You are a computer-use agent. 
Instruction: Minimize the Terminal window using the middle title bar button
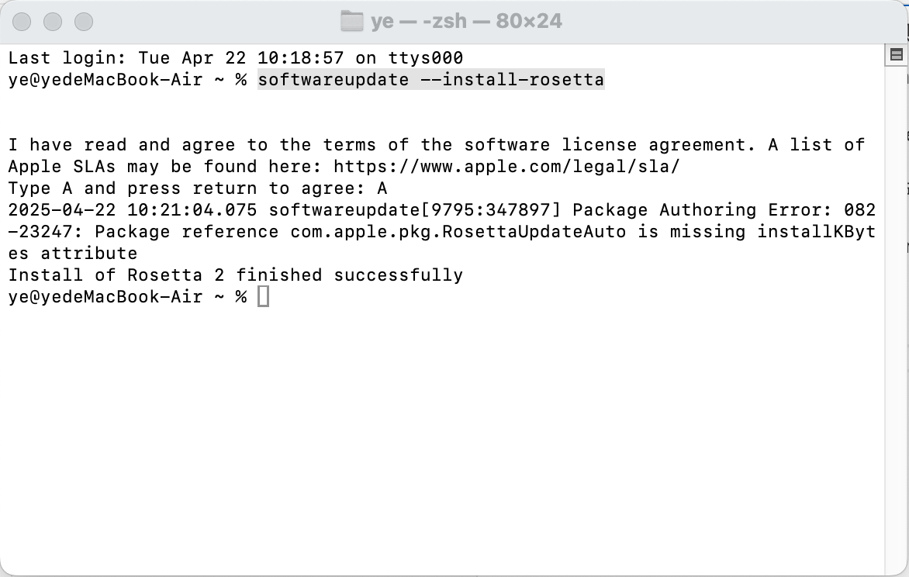(x=53, y=22)
